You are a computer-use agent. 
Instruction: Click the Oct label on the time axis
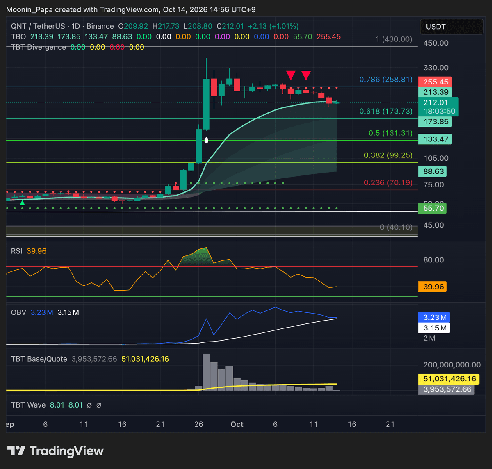(237, 424)
